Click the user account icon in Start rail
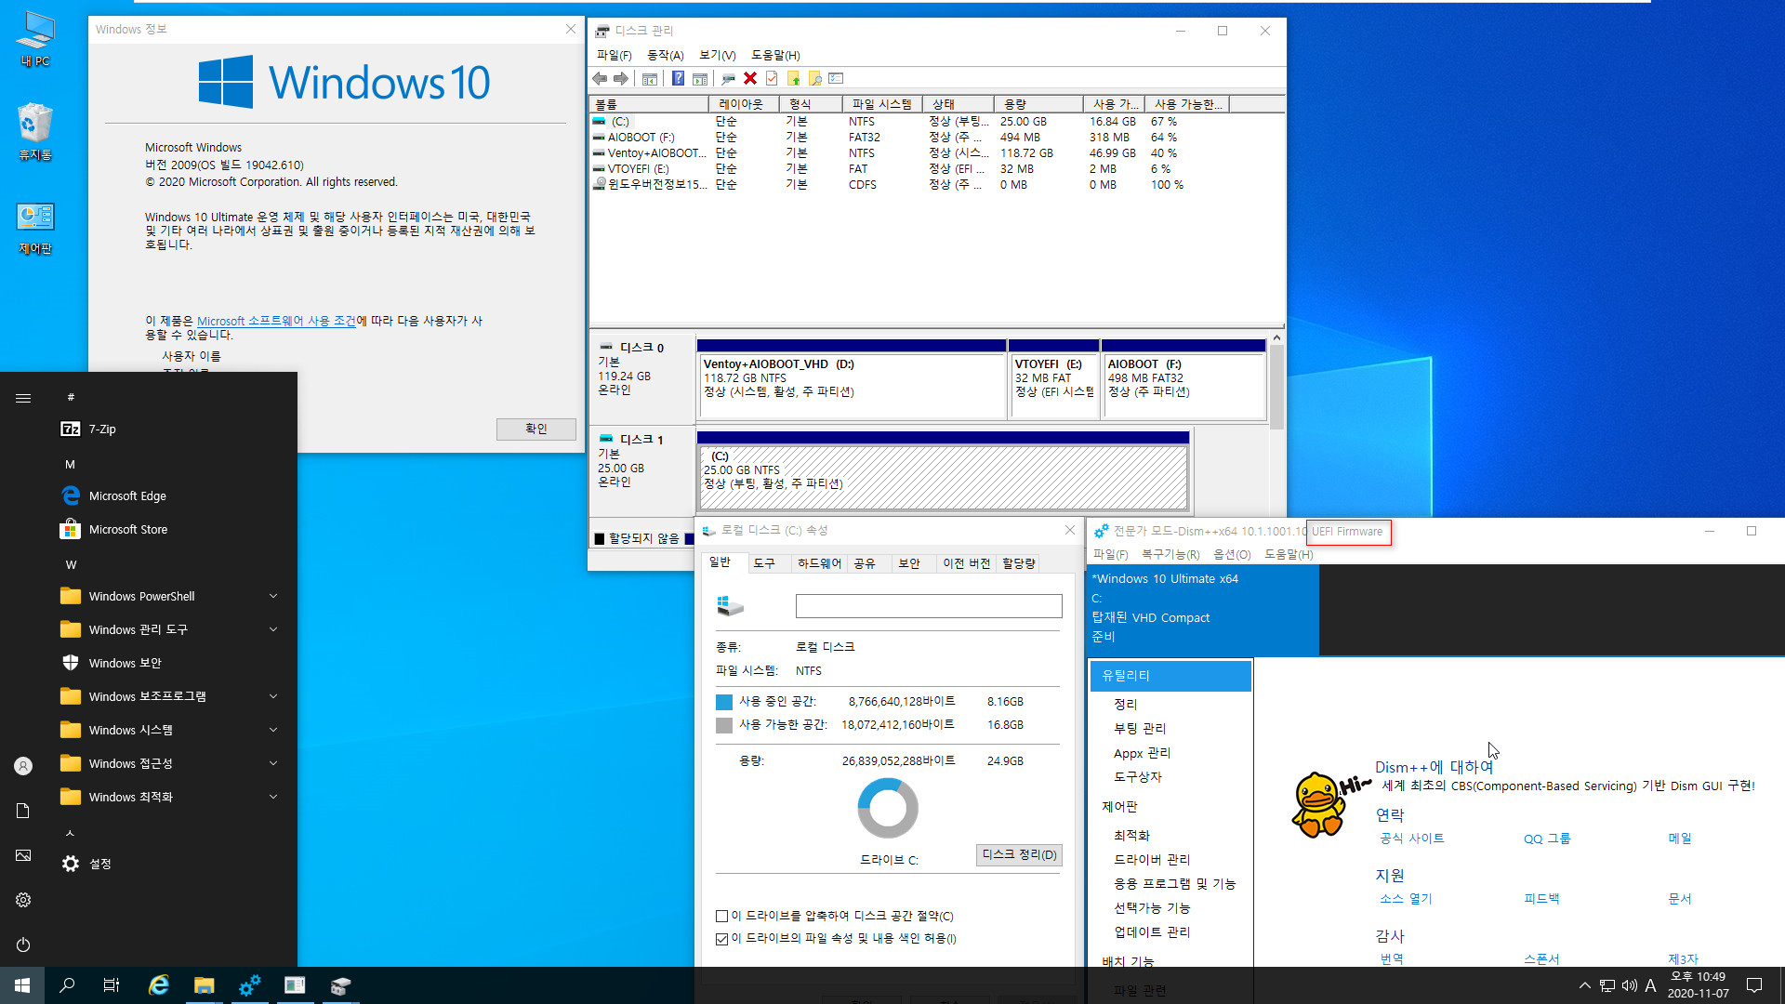 pos(23,766)
